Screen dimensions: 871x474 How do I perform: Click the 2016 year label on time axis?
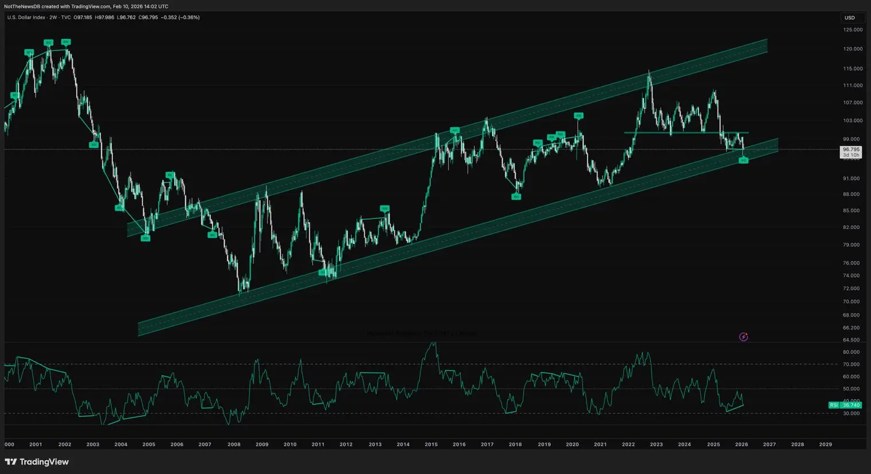click(459, 444)
